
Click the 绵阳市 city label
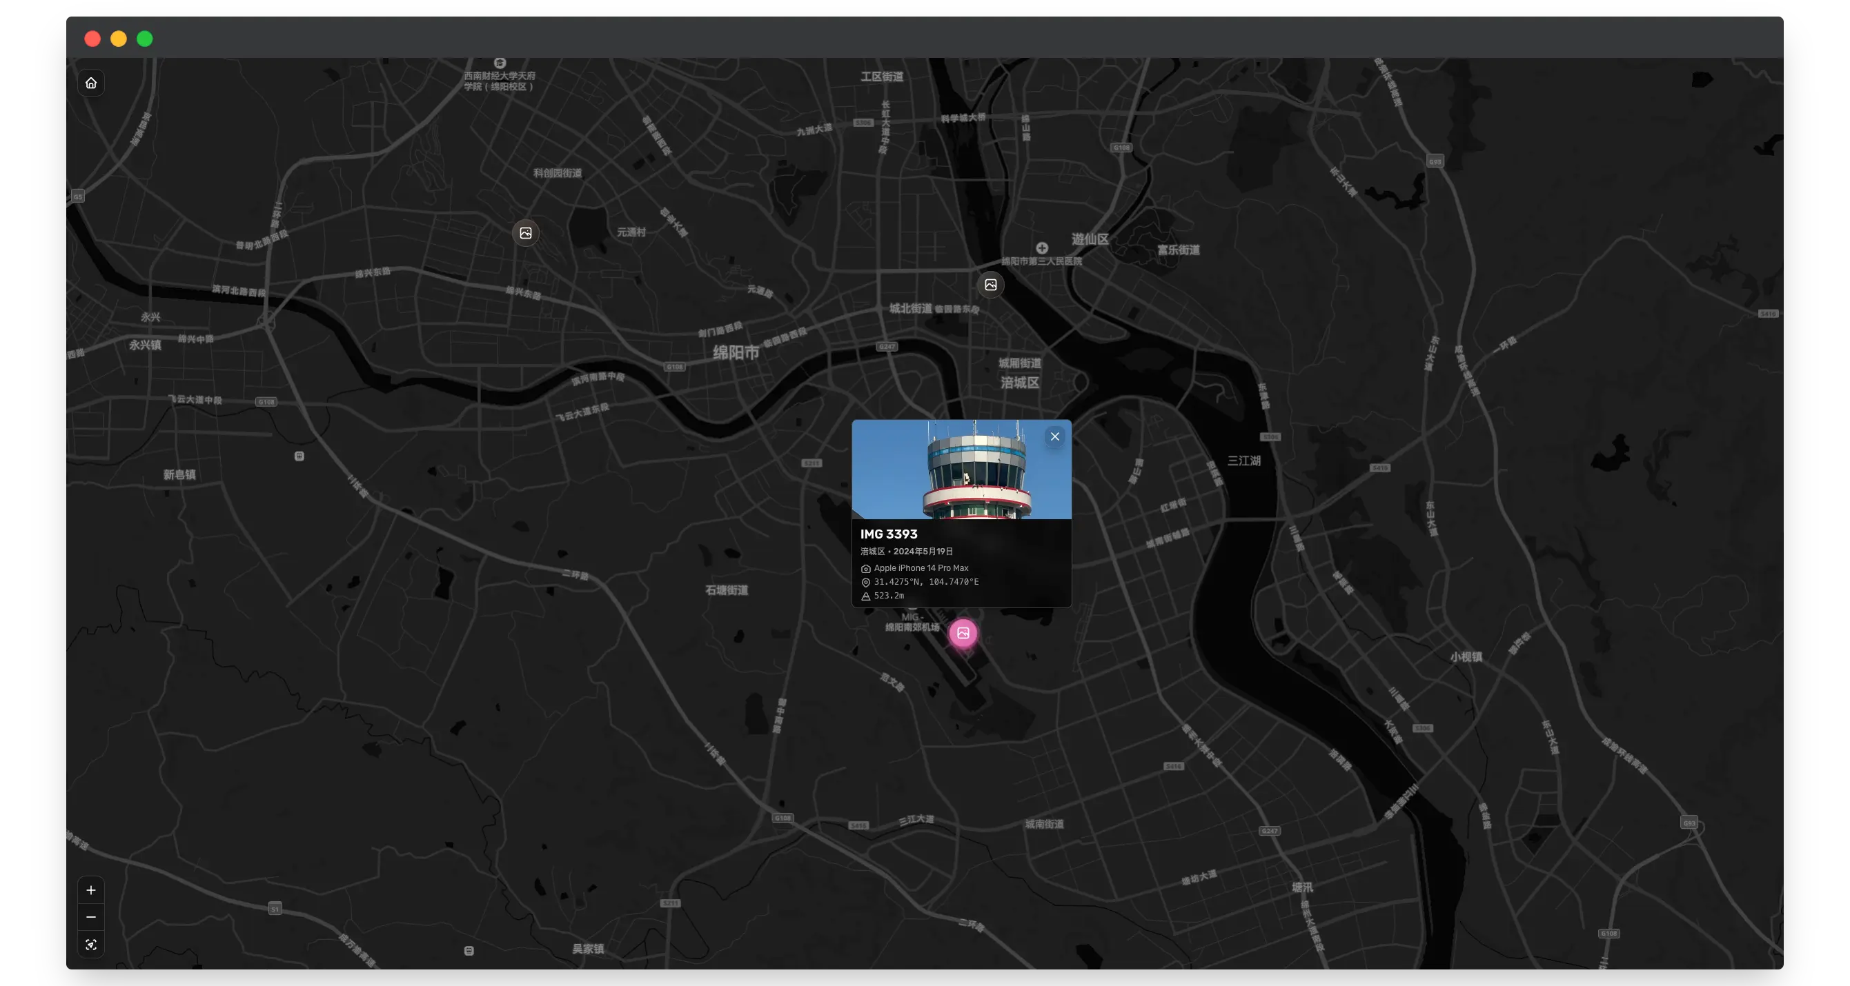tap(736, 352)
